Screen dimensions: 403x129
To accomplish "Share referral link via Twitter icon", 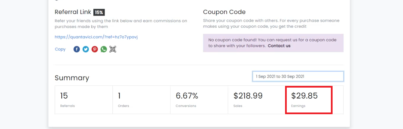I will 86,49.
